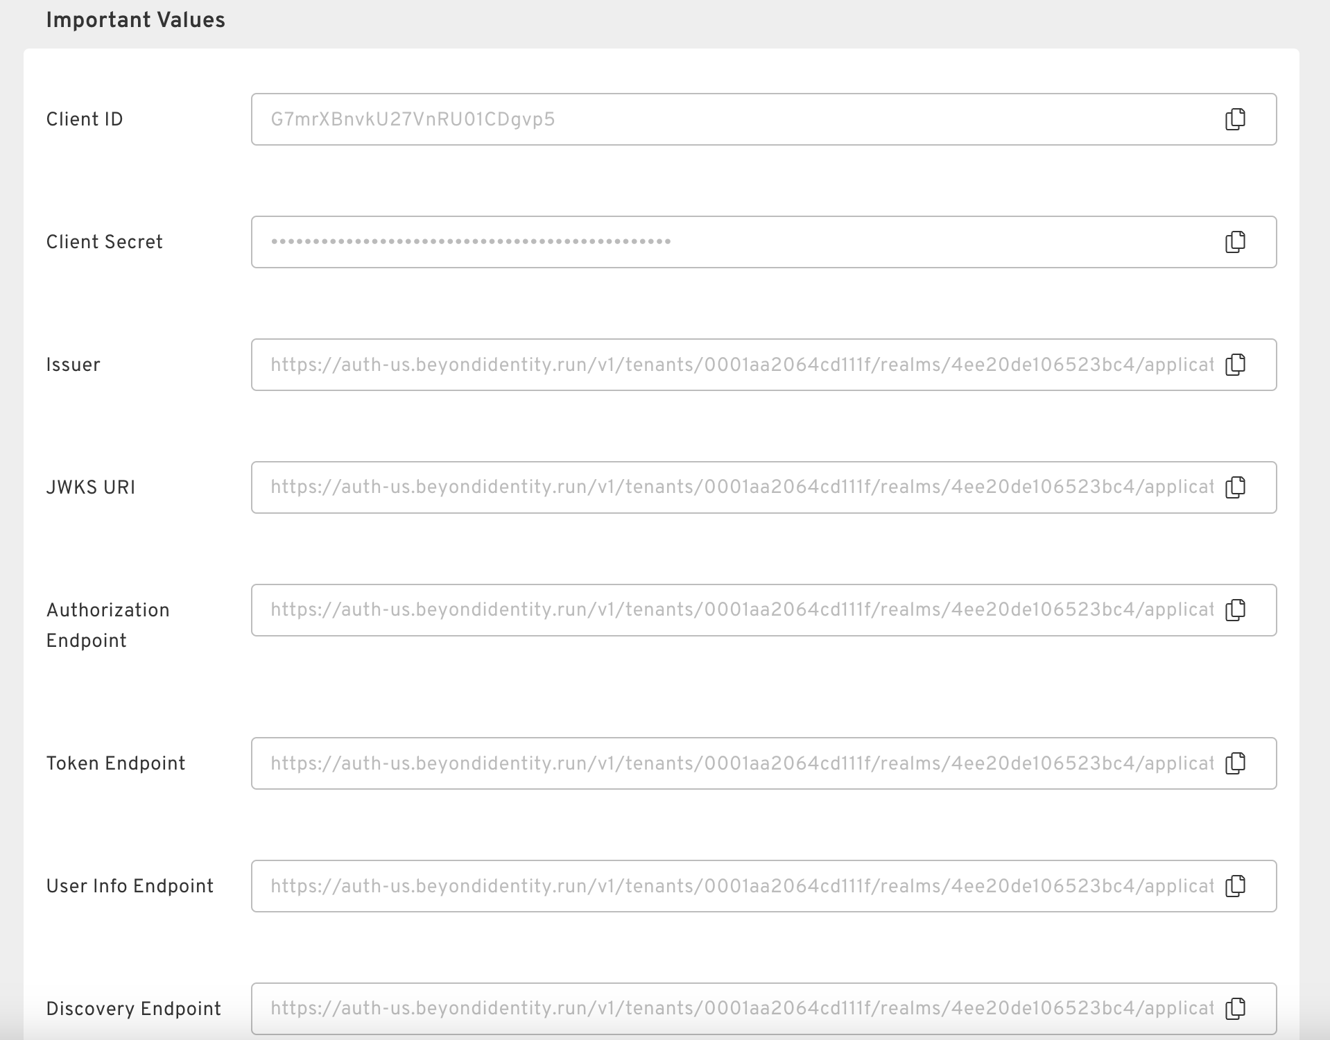Copy the Client Secret value
This screenshot has height=1040, width=1330.
pos(1235,242)
